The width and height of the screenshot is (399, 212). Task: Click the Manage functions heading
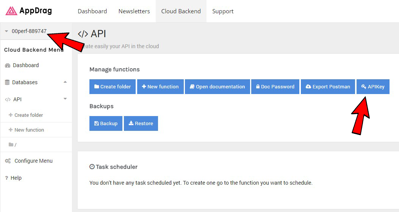(x=114, y=69)
